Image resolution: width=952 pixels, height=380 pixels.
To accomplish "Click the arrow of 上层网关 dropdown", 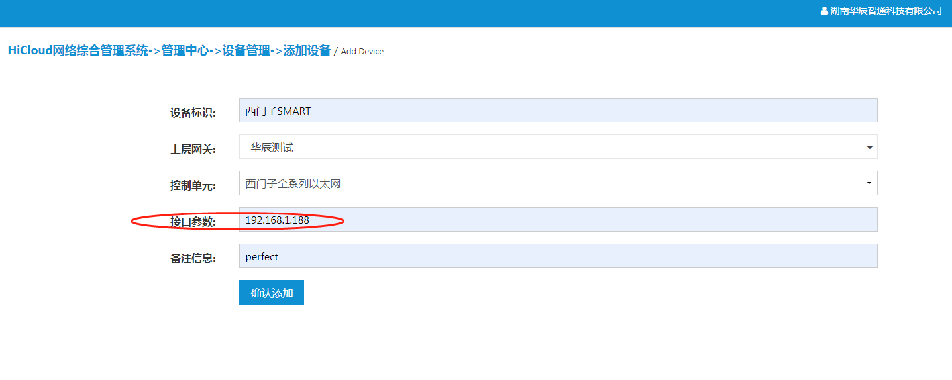I will coord(869,148).
